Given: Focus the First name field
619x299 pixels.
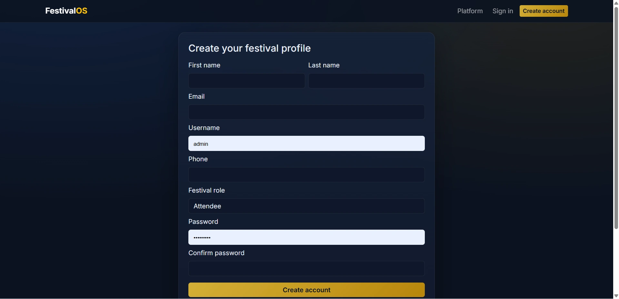Looking at the screenshot, I should coord(246,81).
